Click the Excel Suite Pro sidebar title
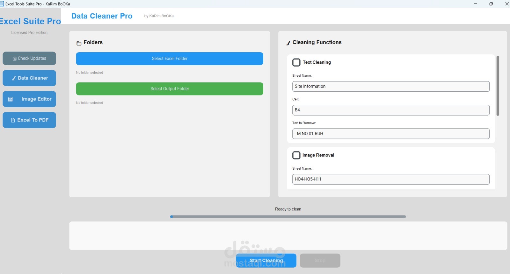The height and width of the screenshot is (274, 510). [x=30, y=21]
